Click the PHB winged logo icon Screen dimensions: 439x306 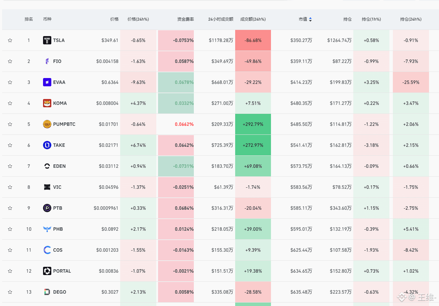47,229
